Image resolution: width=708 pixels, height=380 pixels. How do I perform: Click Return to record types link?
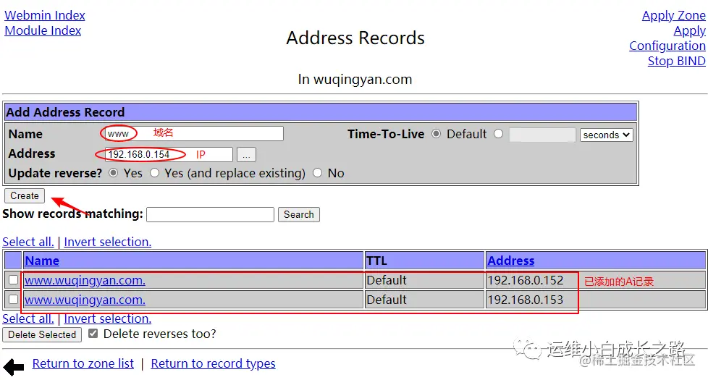click(x=213, y=364)
